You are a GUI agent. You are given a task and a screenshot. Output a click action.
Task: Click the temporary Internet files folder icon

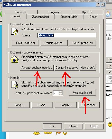pos(15,59)
